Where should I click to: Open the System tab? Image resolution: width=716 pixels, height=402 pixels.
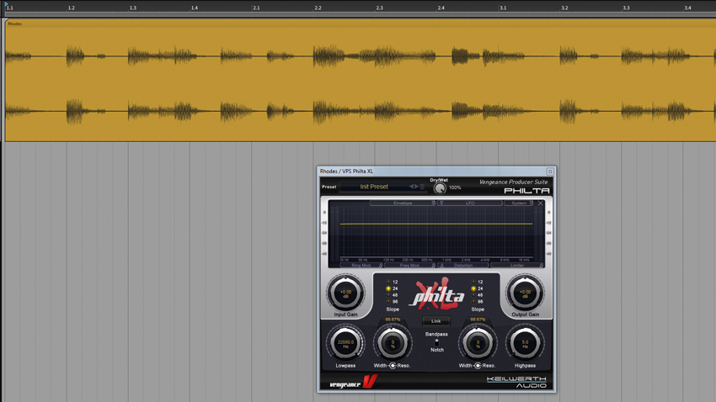coord(519,203)
